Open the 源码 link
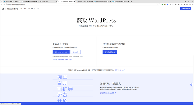This screenshot has width=194, height=105. click(x=71, y=60)
